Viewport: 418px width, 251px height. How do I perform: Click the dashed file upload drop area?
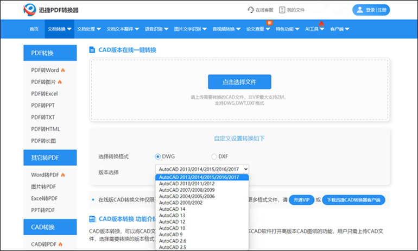pyautogui.click(x=239, y=90)
